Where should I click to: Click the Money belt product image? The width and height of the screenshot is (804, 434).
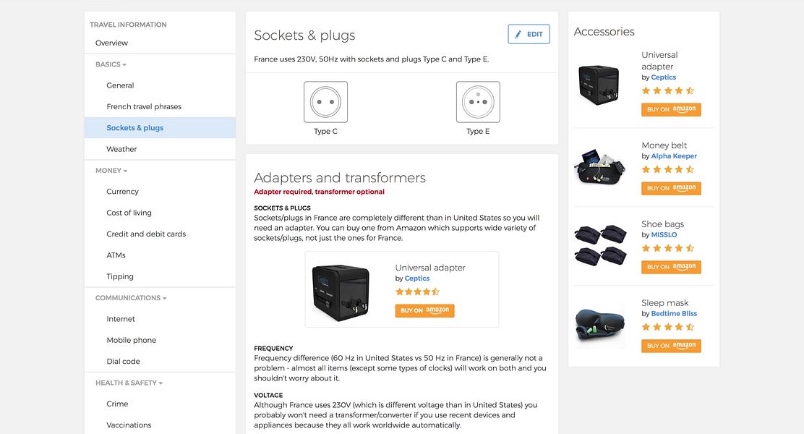coord(600,166)
